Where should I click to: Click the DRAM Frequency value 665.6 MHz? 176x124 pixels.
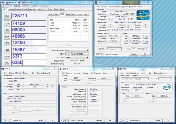[93, 89]
